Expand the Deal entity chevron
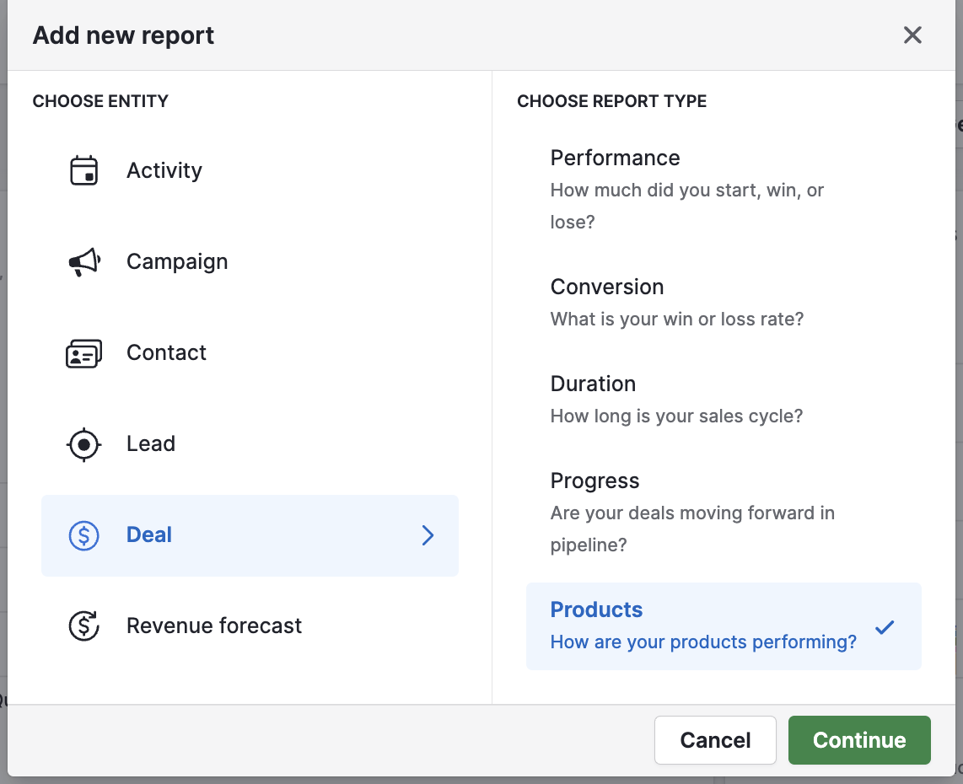The image size is (963, 784). coord(428,535)
